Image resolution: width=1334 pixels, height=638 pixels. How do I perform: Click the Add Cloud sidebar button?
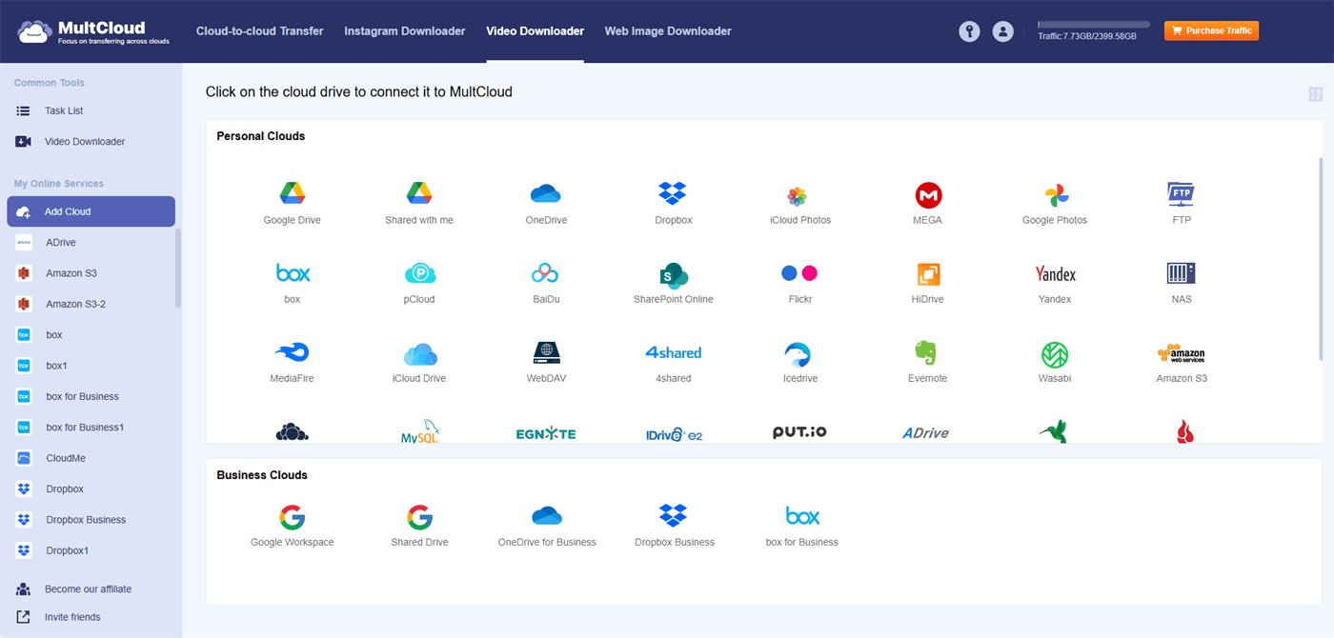[91, 211]
